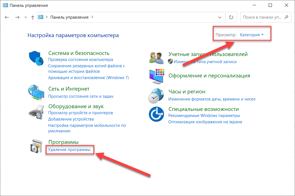Maximize the Control Panel window
295x196 pixels.
click(270, 5)
